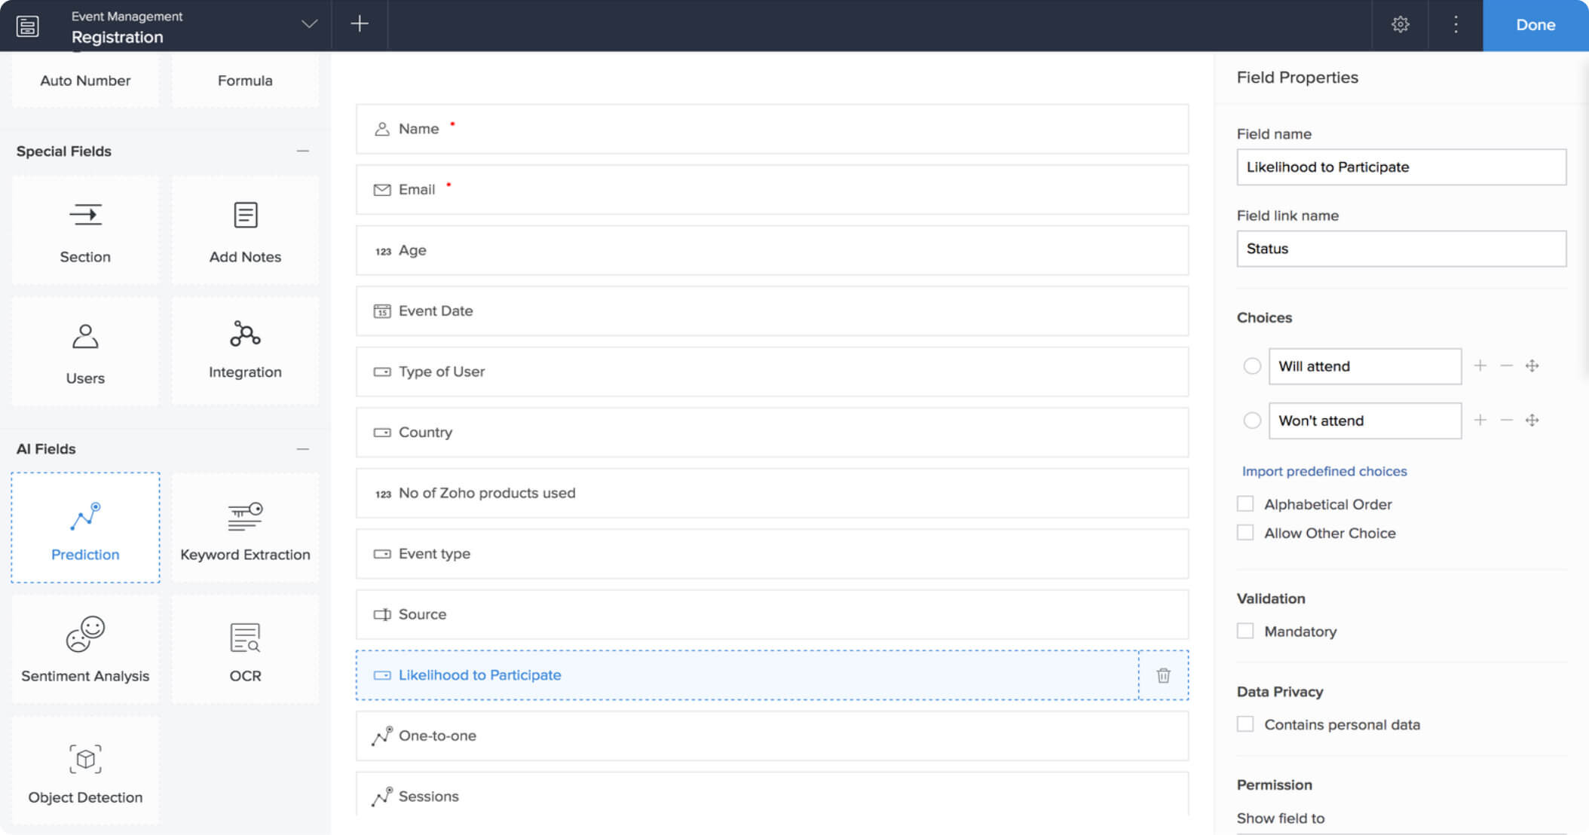Pick the Object Detection field
Screen dimensions: 1589x835
click(x=85, y=770)
